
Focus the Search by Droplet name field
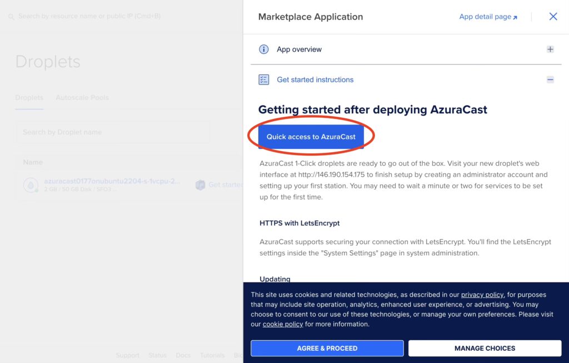point(112,132)
